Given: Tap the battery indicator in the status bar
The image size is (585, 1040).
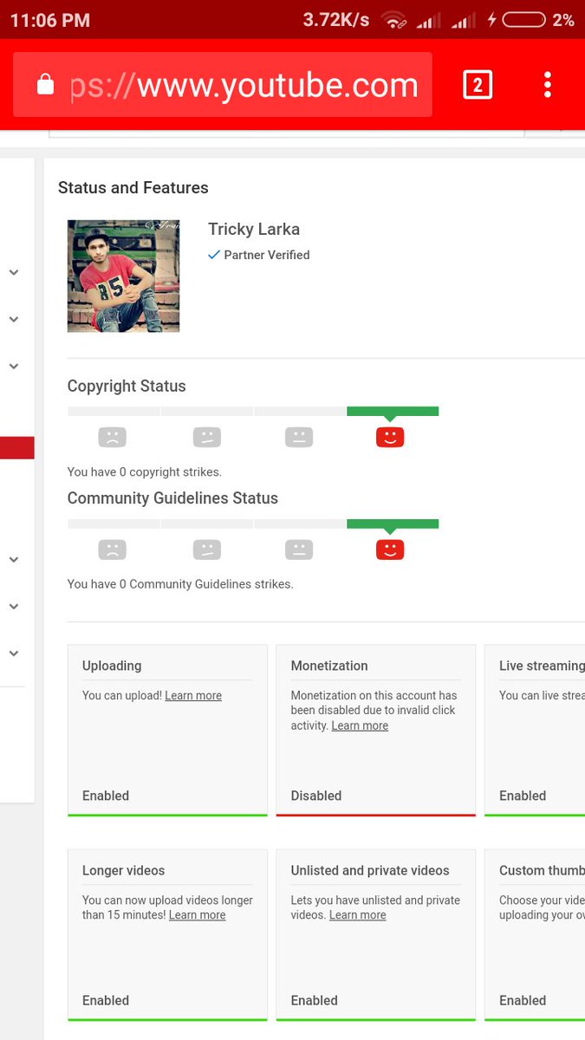Looking at the screenshot, I should (523, 20).
